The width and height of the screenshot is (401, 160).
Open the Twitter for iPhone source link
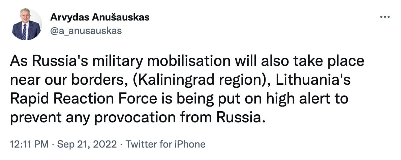click(x=165, y=145)
